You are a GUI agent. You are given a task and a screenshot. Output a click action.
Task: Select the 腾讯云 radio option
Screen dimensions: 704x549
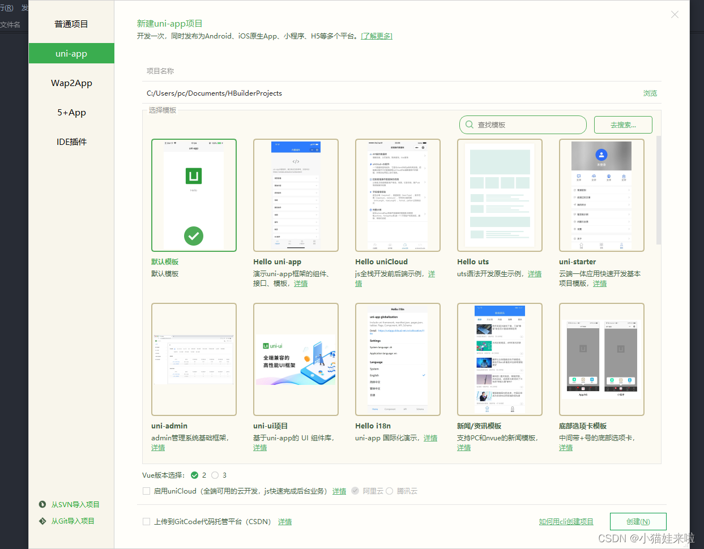coord(390,491)
